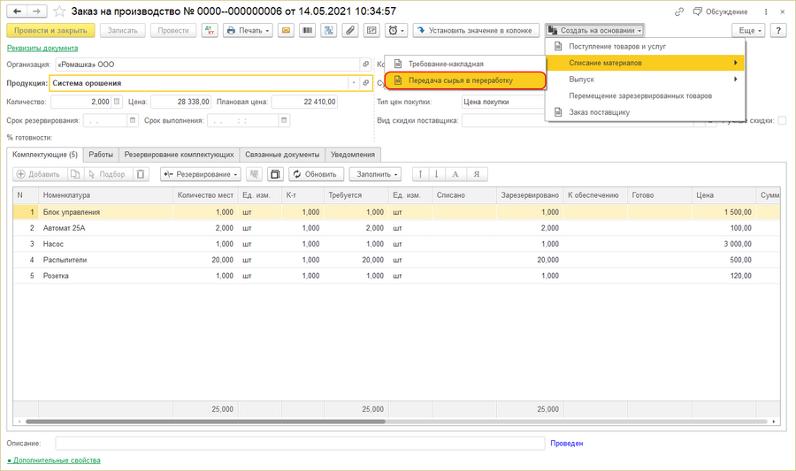The height and width of the screenshot is (471, 796).
Task: Open attached files paperclip icon
Action: click(350, 30)
